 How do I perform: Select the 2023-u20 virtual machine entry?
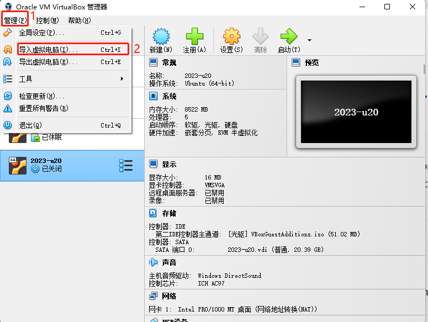pyautogui.click(x=61, y=165)
